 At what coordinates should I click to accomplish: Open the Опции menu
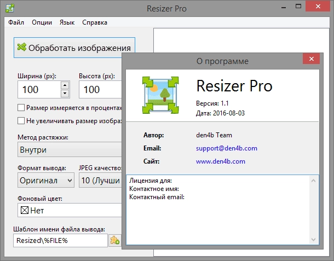[x=42, y=22]
